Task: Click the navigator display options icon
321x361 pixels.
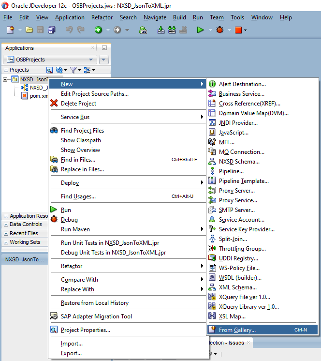Action: (x=87, y=70)
